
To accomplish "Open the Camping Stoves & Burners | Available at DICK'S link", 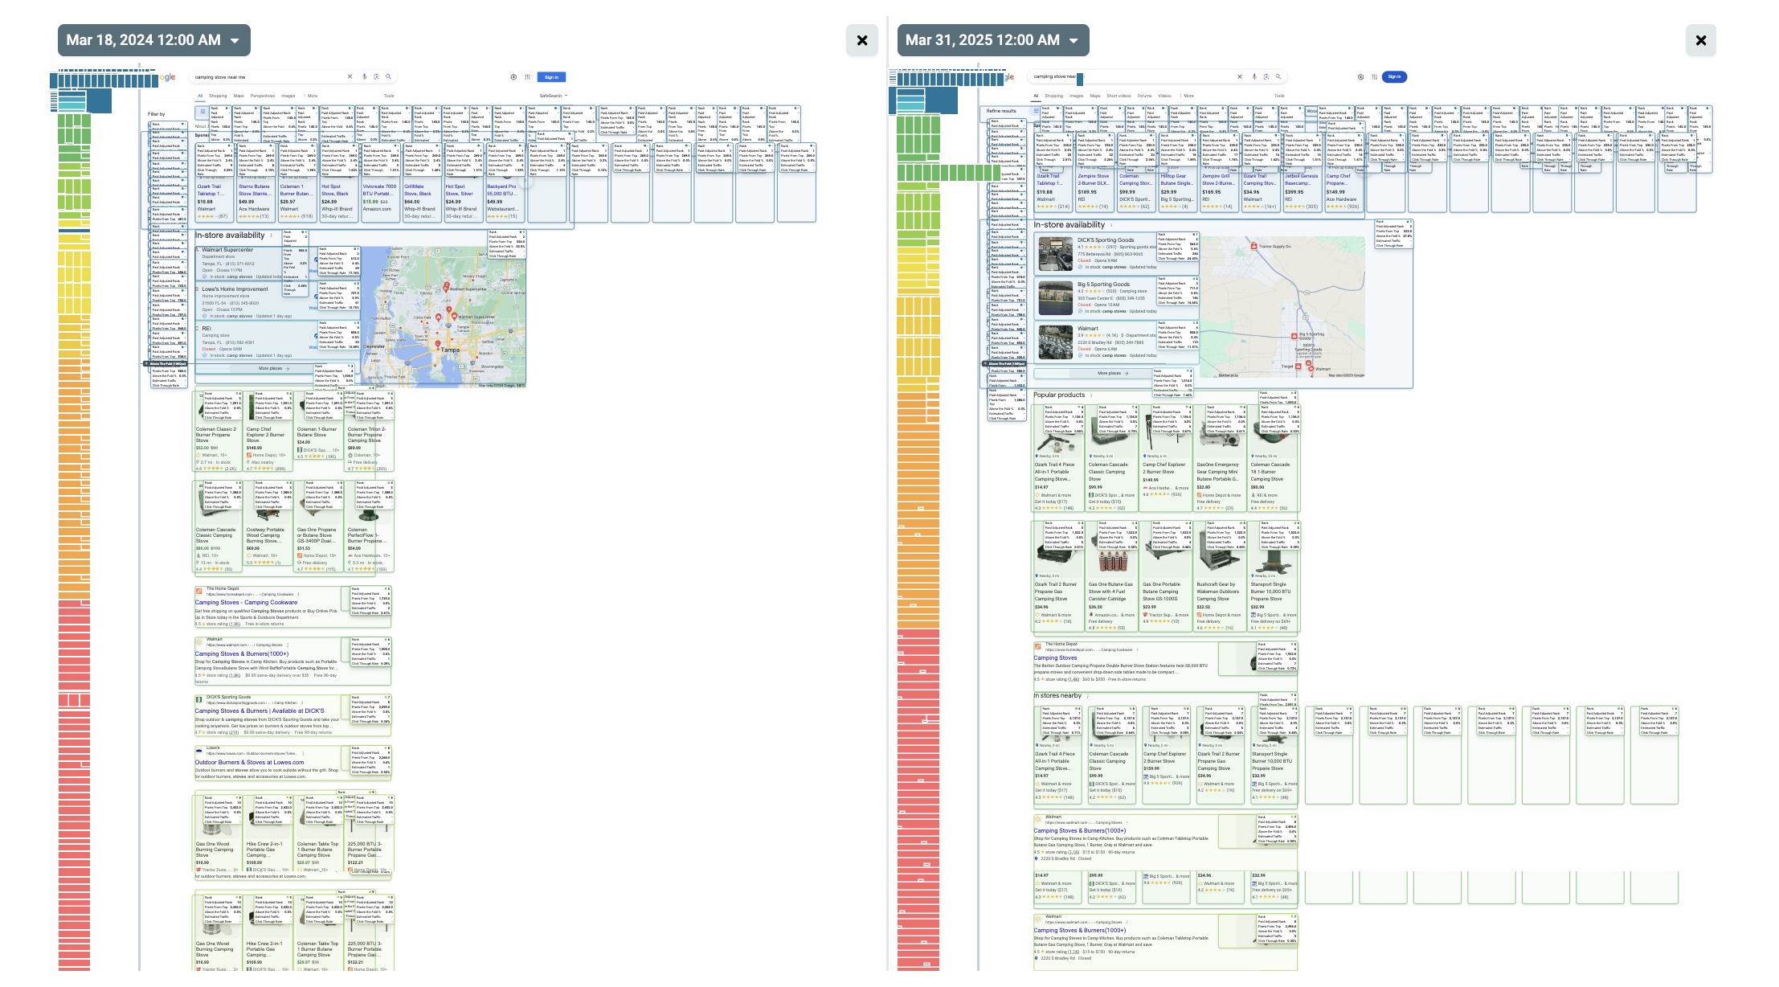I will [x=260, y=711].
